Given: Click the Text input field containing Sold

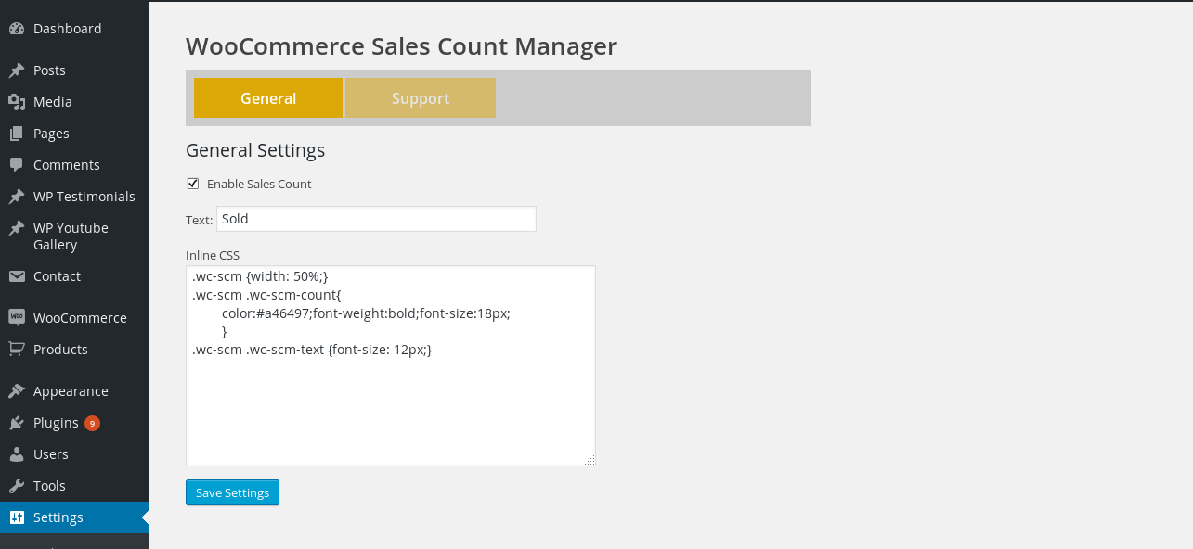Looking at the screenshot, I should coord(376,219).
